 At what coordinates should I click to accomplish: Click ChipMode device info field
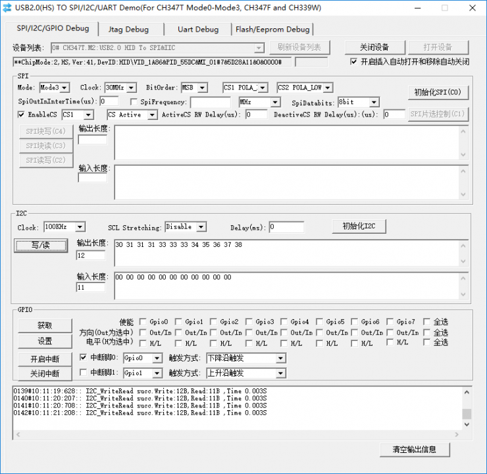[x=152, y=62]
